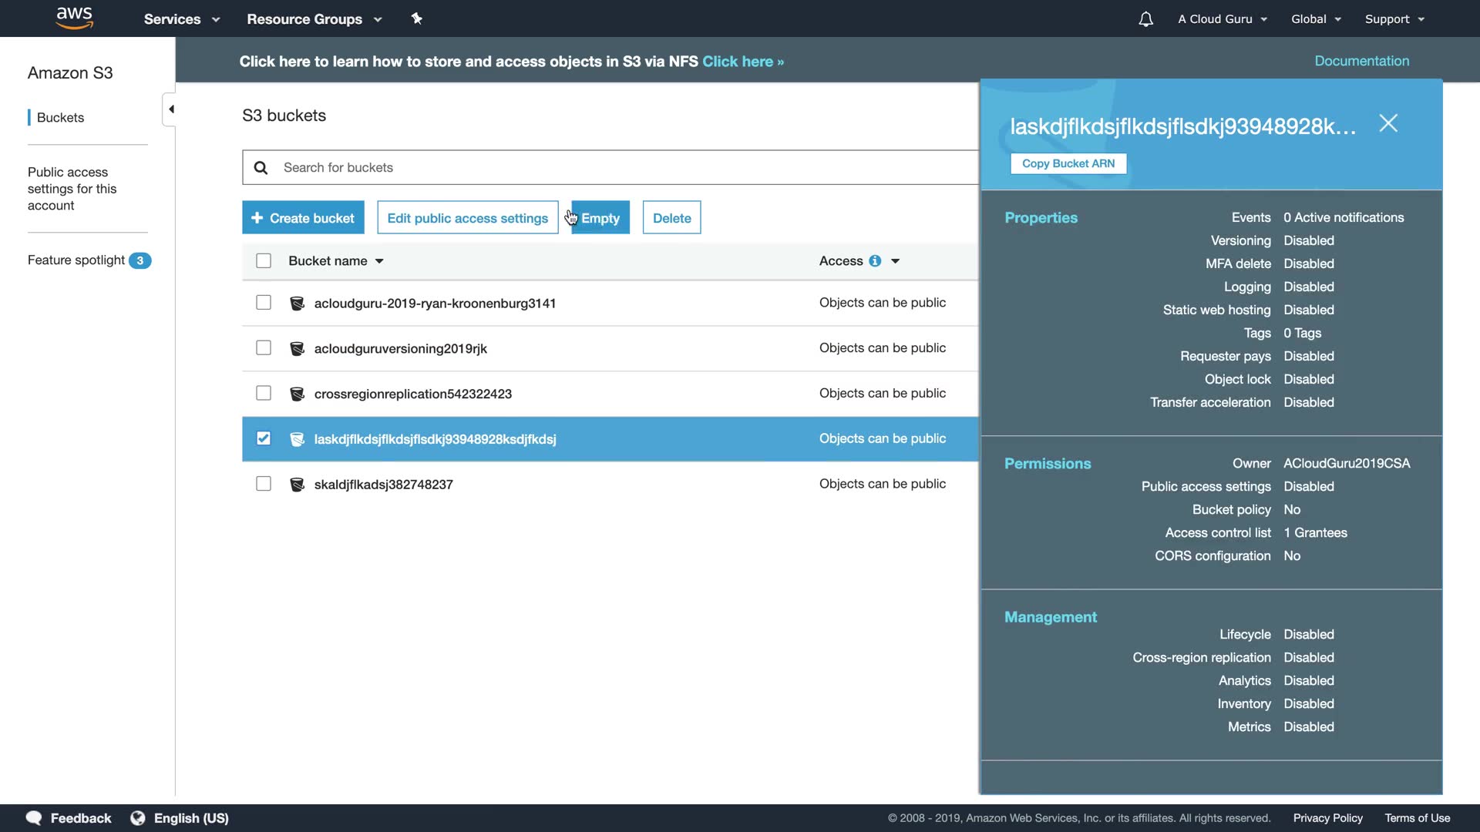Screen dimensions: 1480x832
Task: Click bucket icon next to acloudguruversioning2019rjk
Action: click(297, 348)
